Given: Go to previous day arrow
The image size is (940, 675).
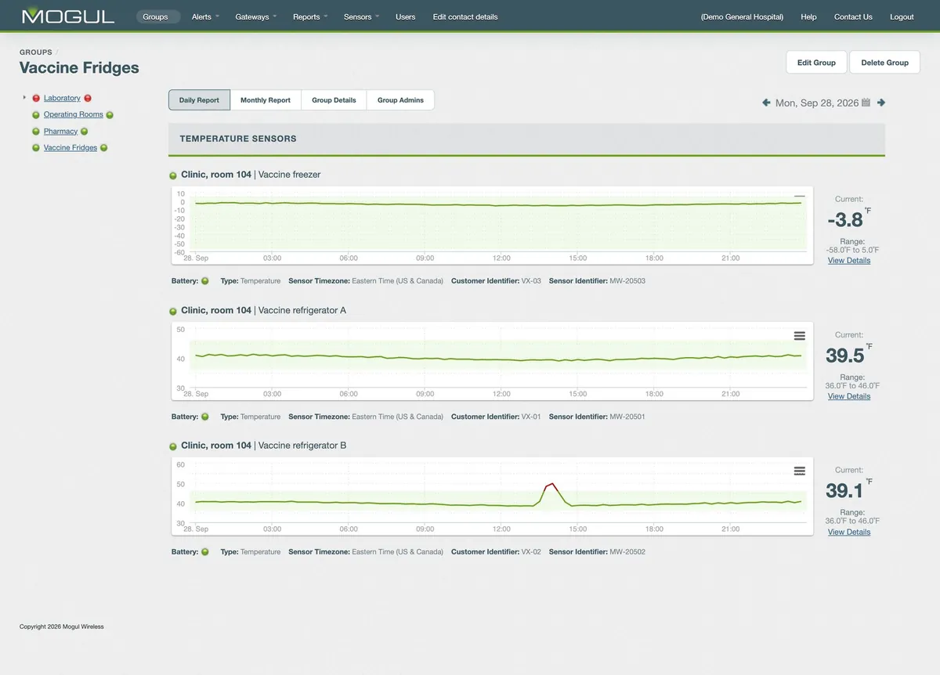Looking at the screenshot, I should 766,103.
